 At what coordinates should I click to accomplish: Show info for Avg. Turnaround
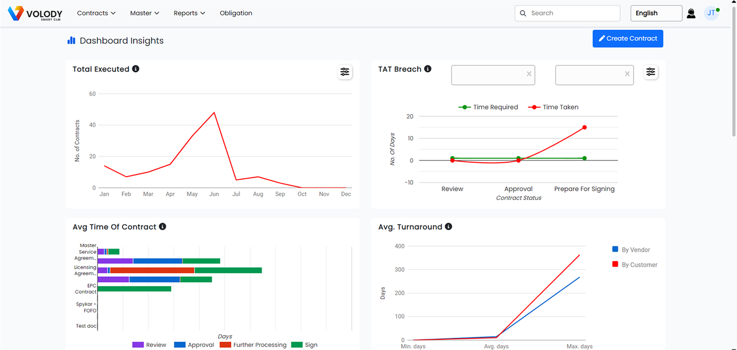point(448,227)
